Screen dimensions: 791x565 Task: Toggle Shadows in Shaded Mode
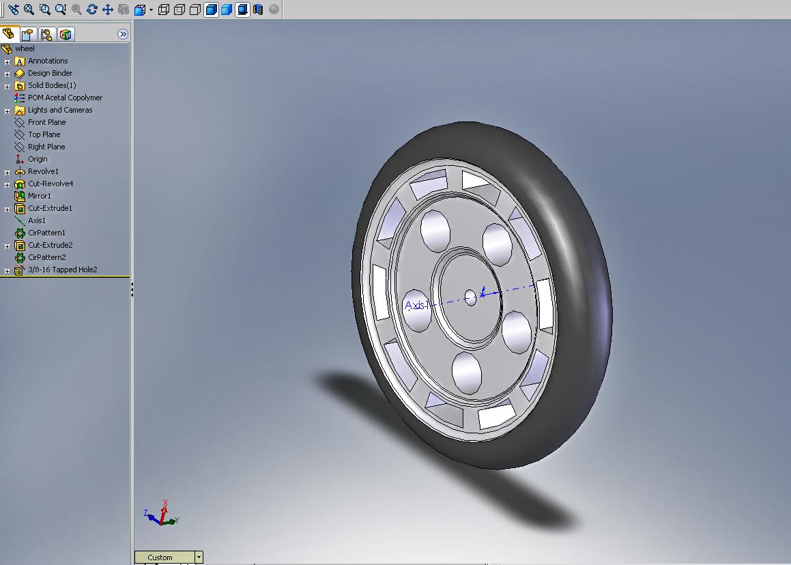242,10
